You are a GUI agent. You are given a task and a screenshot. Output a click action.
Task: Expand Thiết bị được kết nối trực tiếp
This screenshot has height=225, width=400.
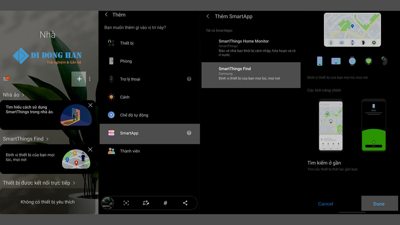[x=39, y=183]
